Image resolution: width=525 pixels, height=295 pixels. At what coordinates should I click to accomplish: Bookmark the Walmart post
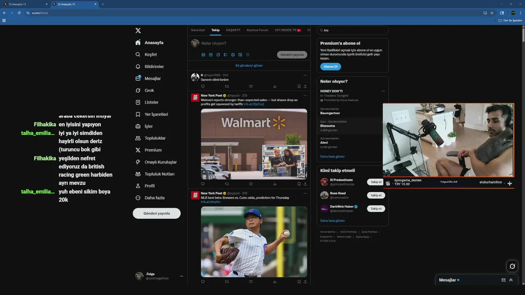point(299,184)
